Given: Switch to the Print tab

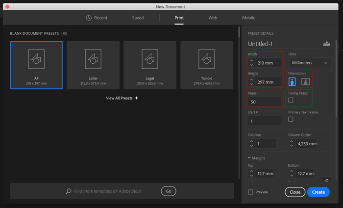Looking at the screenshot, I should click(x=179, y=18).
